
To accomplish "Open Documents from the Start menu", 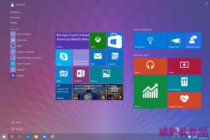I will (15, 17).
